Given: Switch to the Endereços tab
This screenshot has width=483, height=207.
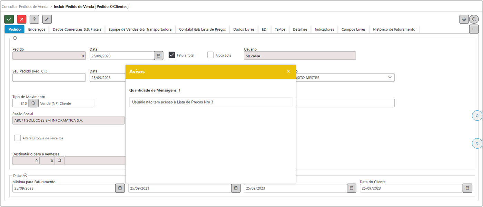Looking at the screenshot, I should point(37,29).
